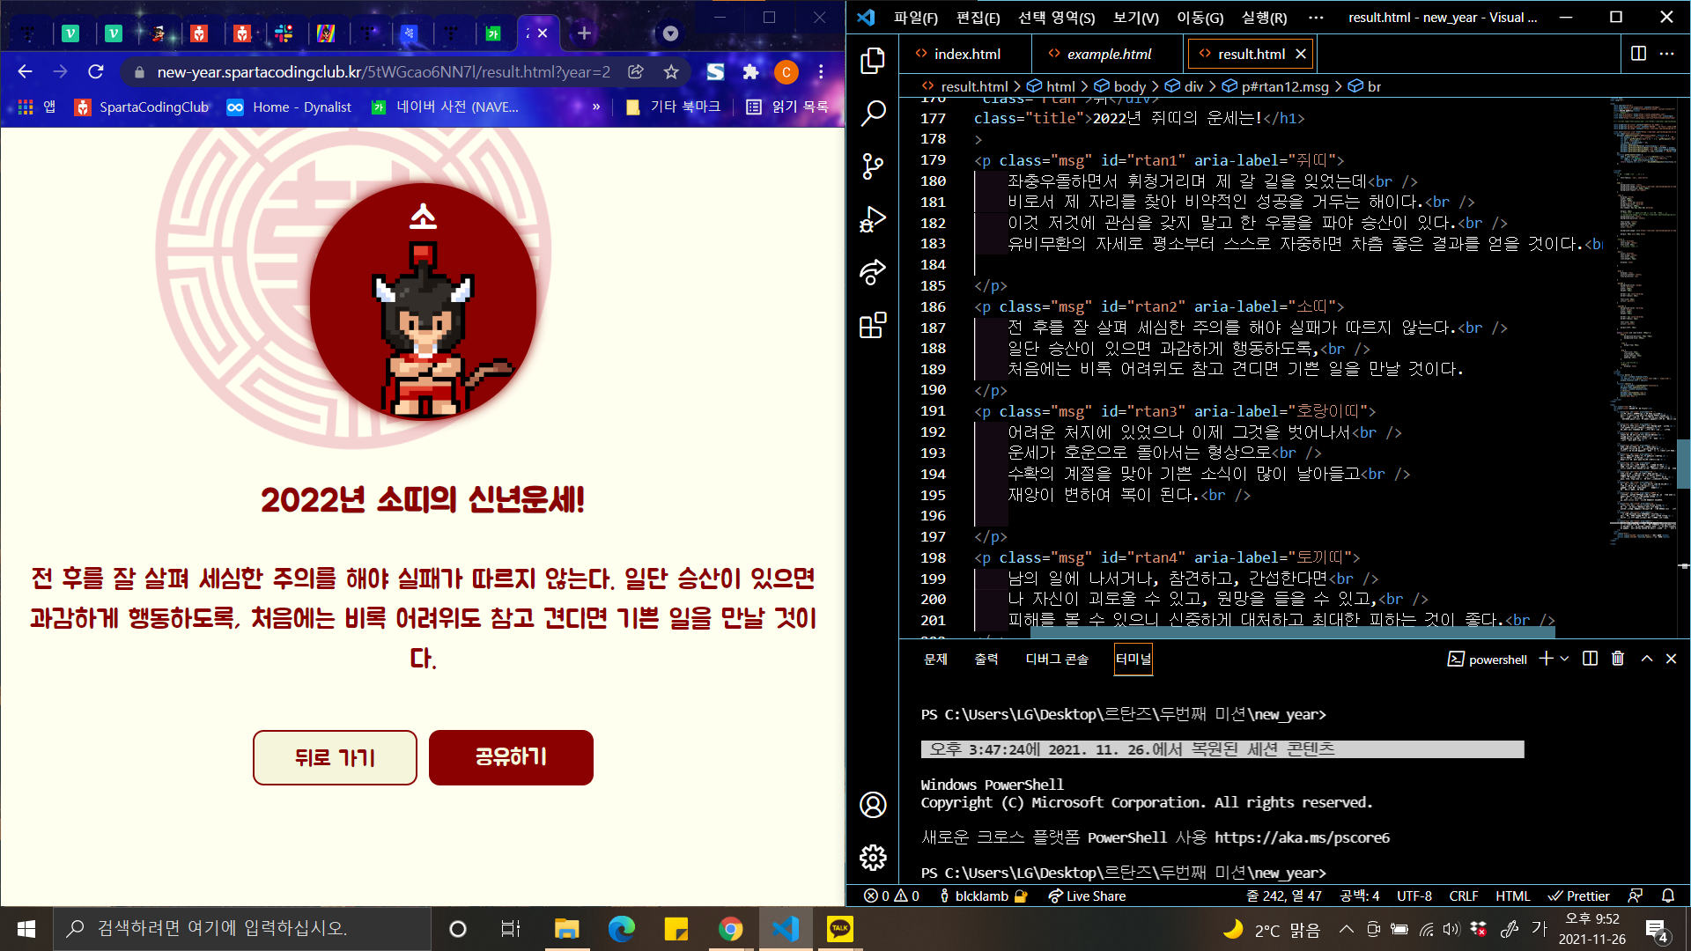The image size is (1691, 951).
Task: Bookmark this page with the star icon
Action: 671,72
